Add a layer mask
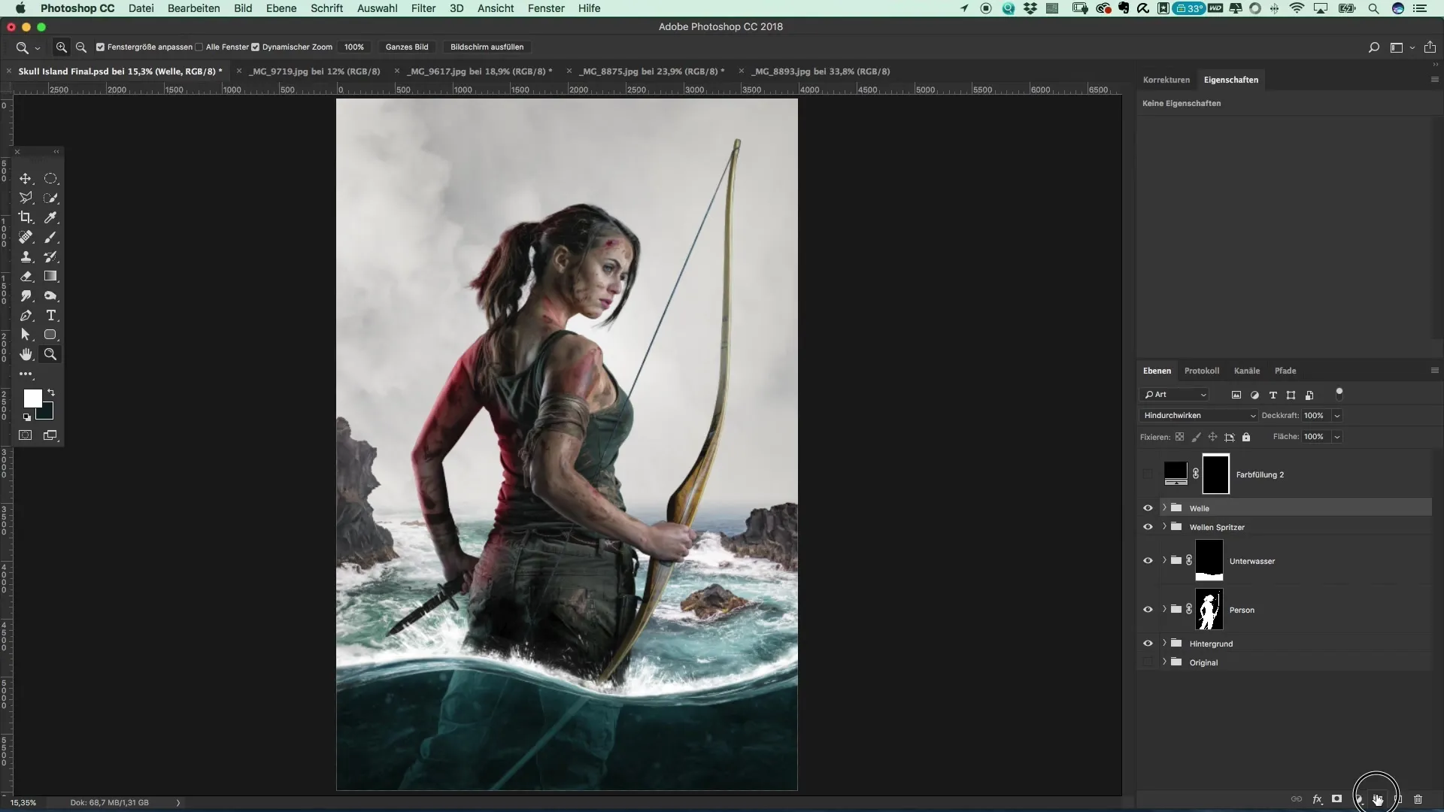The image size is (1444, 812). tap(1336, 799)
